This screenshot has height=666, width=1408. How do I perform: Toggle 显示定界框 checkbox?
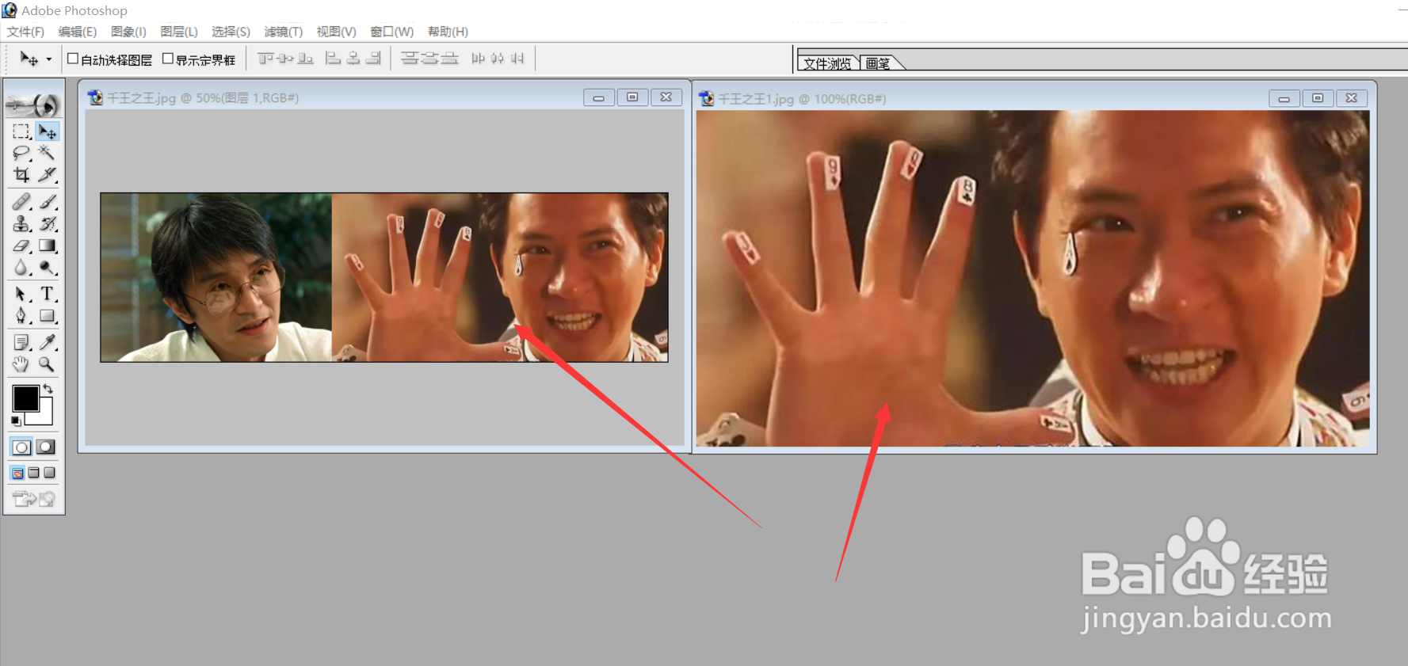[168, 59]
